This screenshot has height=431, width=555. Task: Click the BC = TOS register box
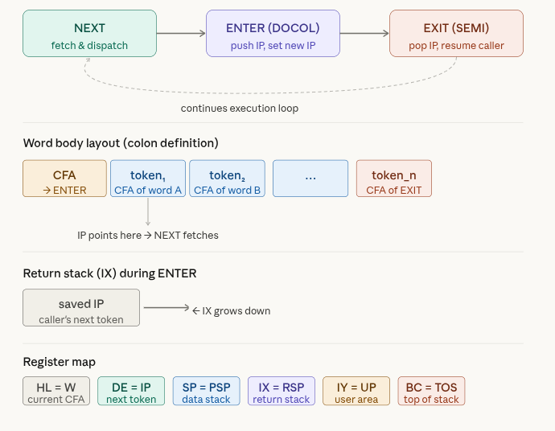click(x=431, y=392)
